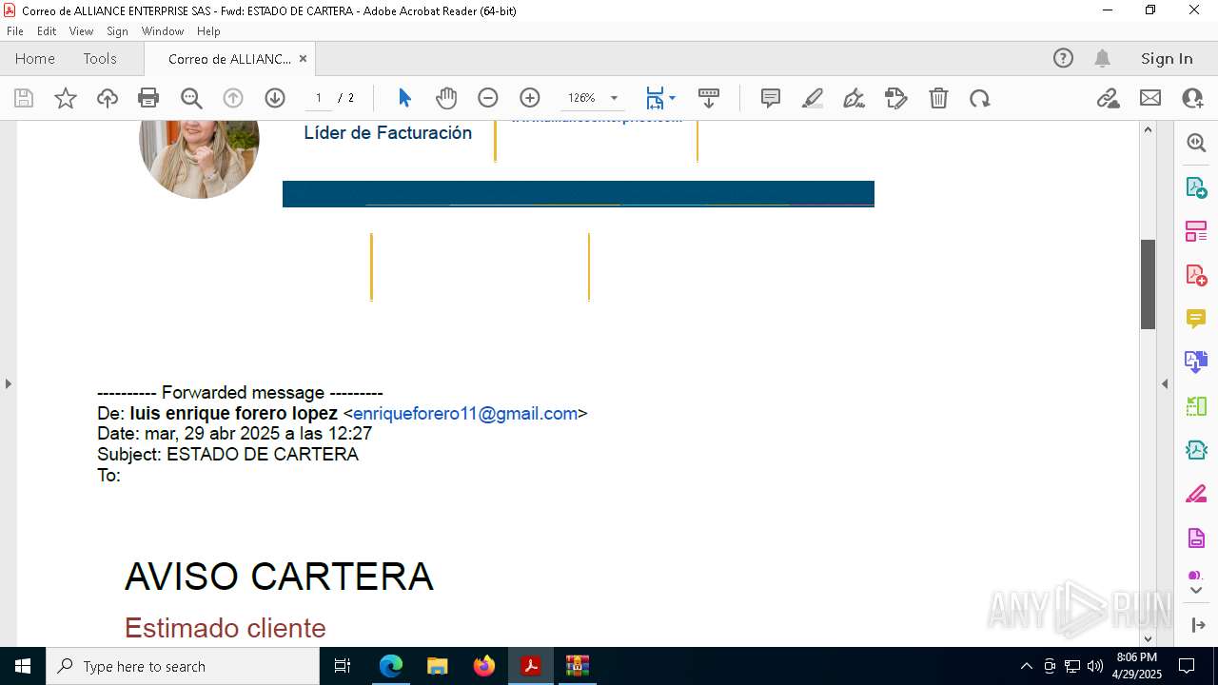Expand the left navigation pane

[8, 383]
